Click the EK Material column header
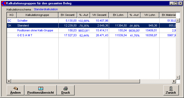Viewport: 184px width, 98px height. (x=168, y=15)
